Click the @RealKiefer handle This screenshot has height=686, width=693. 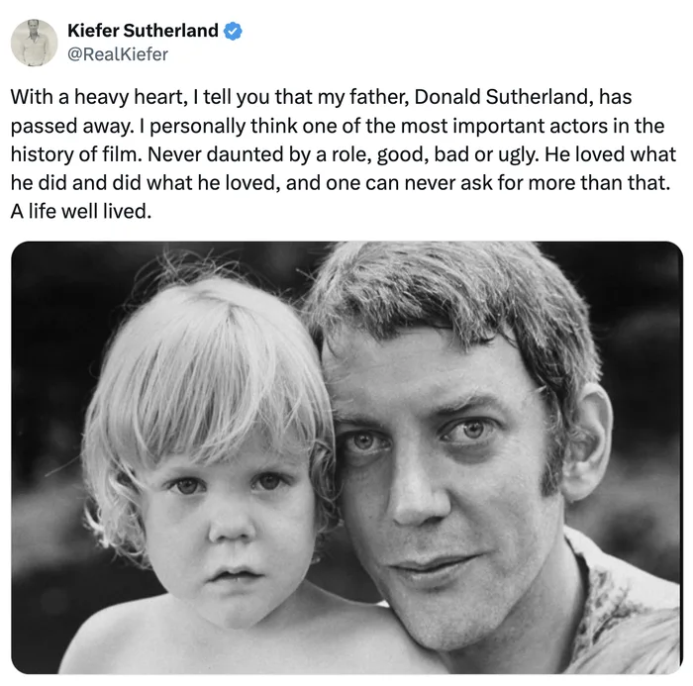118,53
